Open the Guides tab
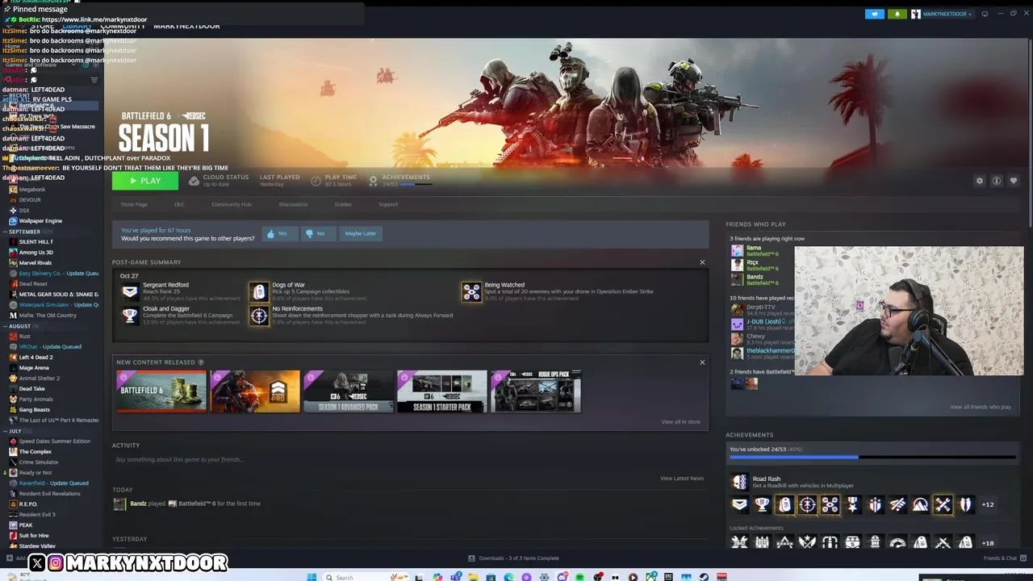This screenshot has height=581, width=1033. pos(343,204)
